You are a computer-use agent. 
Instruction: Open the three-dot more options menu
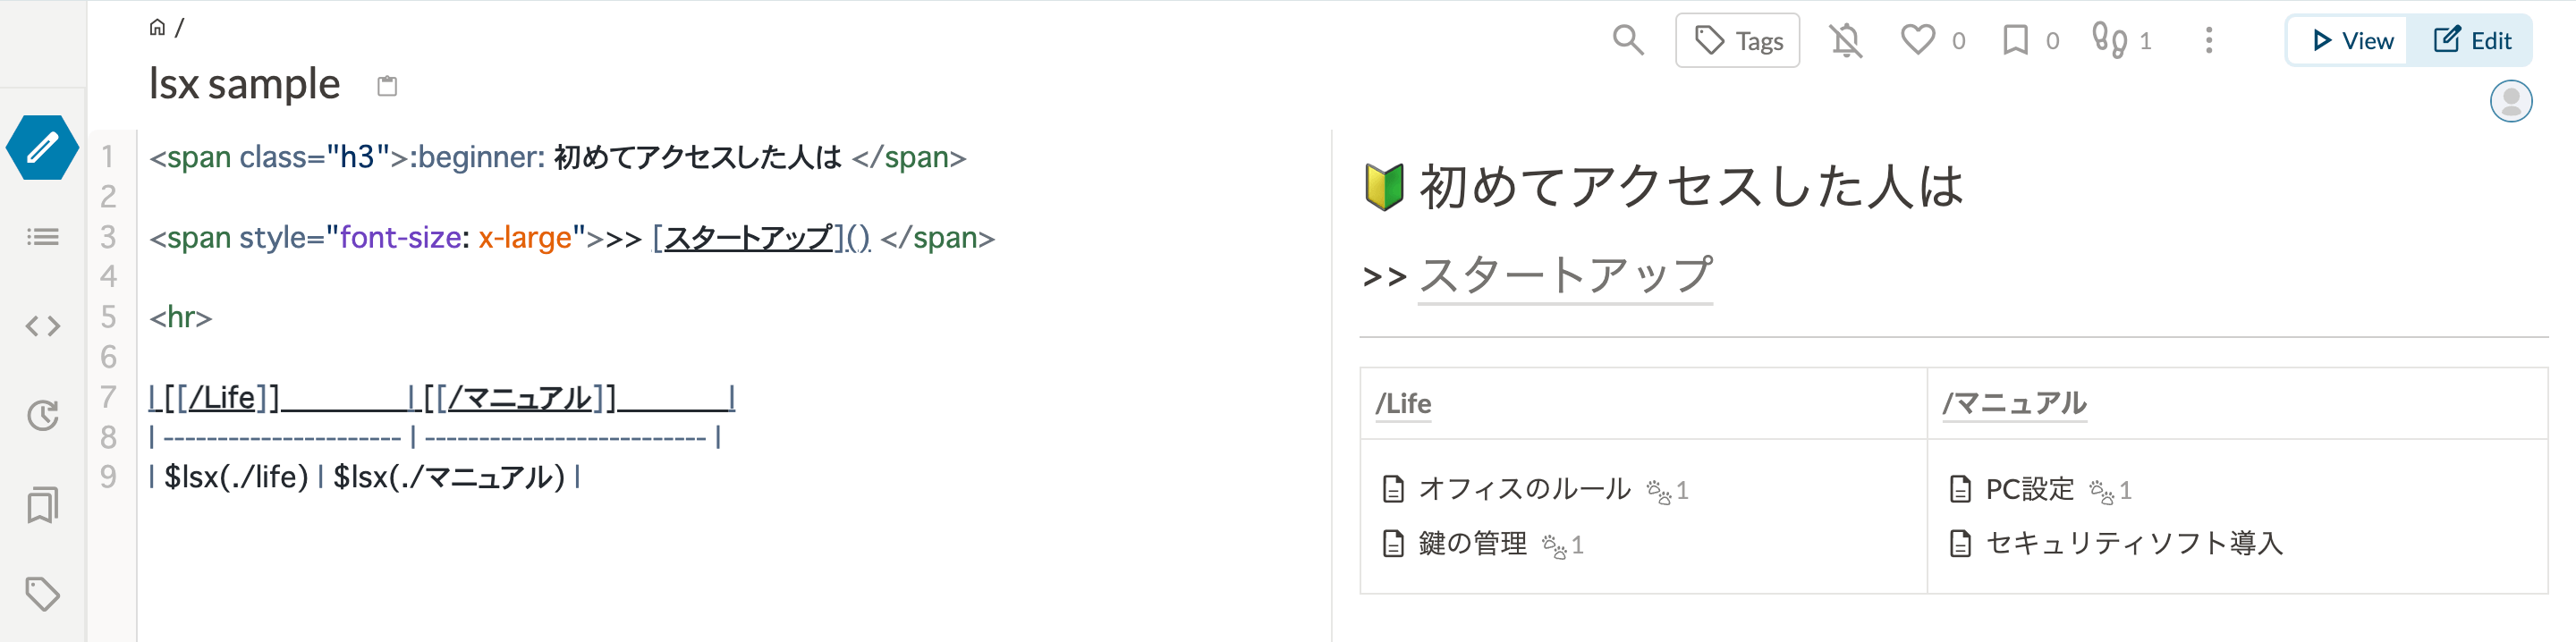2209,40
